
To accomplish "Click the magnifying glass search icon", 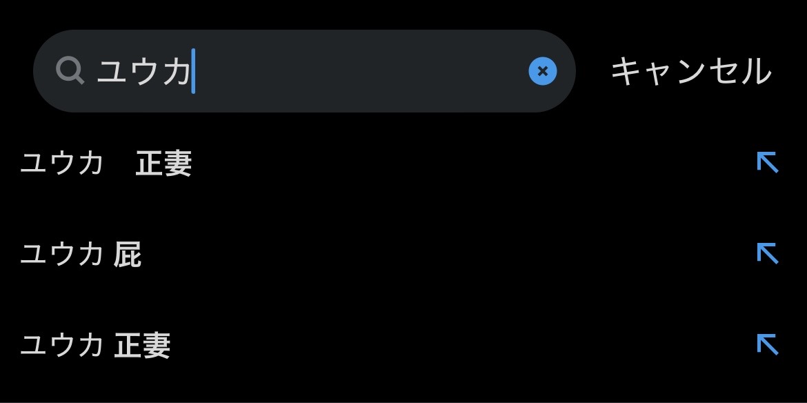I will [x=70, y=70].
